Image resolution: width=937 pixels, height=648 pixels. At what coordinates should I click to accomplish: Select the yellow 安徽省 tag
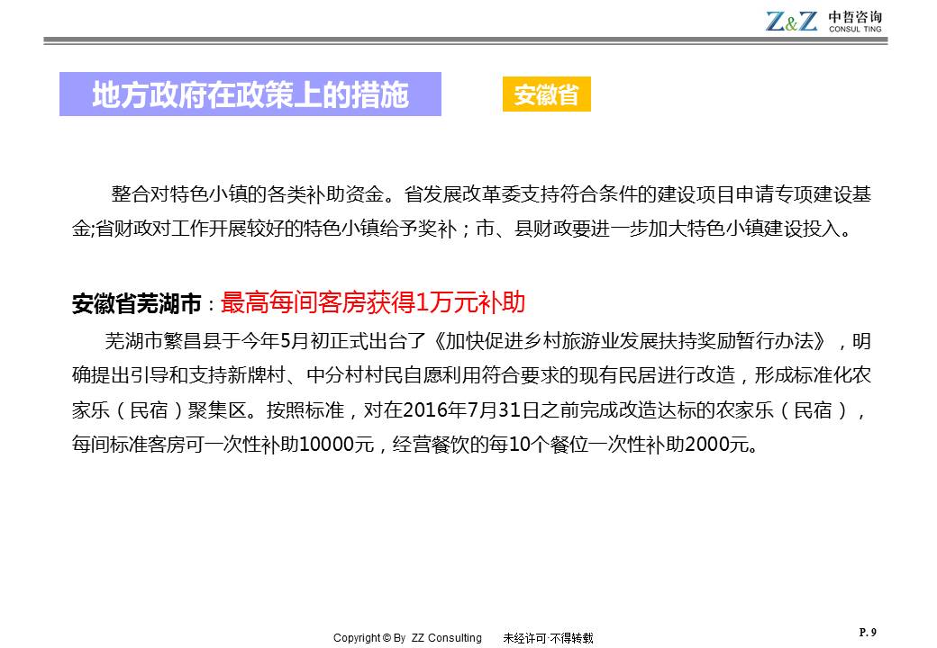tap(546, 95)
